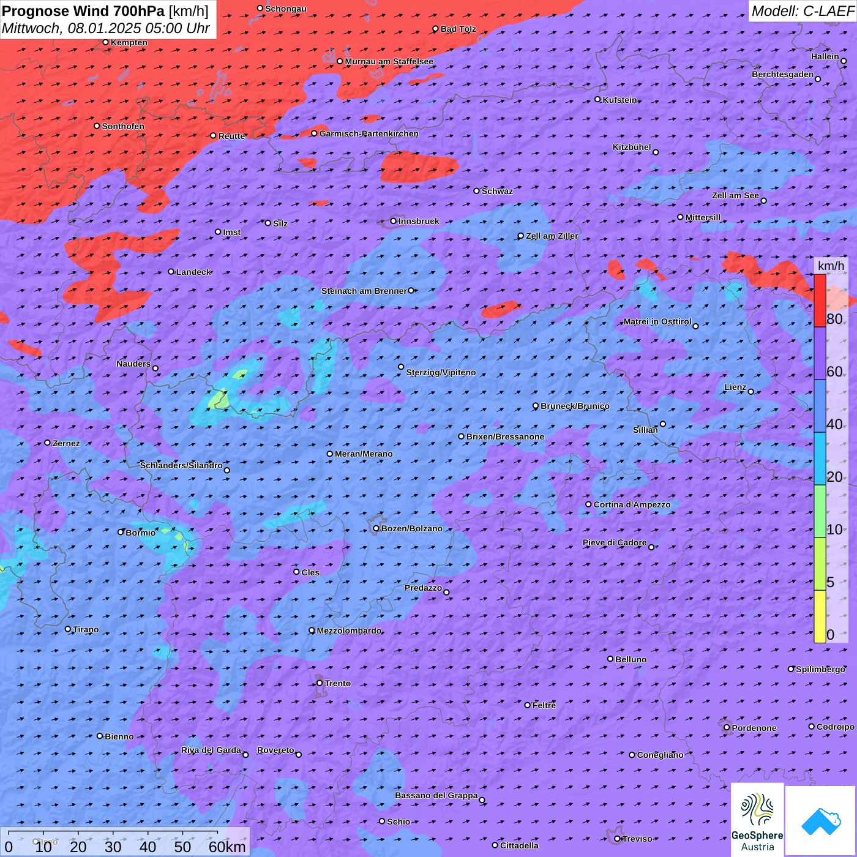857x857 pixels.
Task: Click the 'Pieve di Cadore' label
Action: (615, 542)
